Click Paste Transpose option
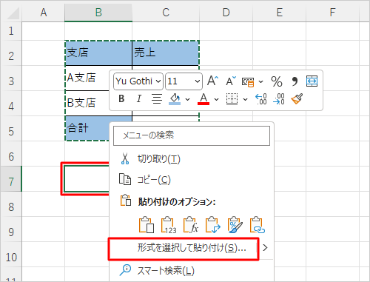The image size is (370, 282). coord(213,225)
